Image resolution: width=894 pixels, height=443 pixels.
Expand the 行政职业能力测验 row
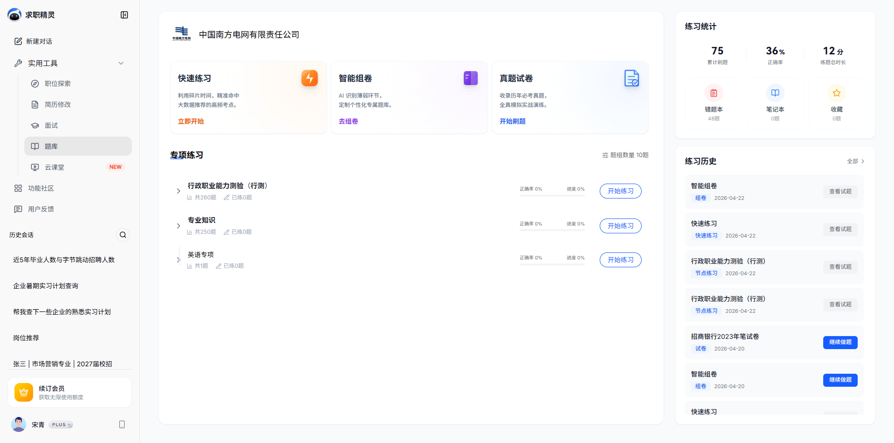pos(178,191)
